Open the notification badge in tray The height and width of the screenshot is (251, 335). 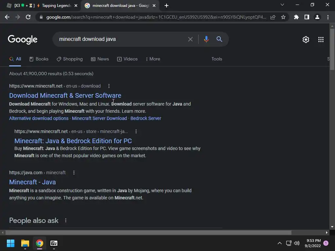click(x=326, y=243)
